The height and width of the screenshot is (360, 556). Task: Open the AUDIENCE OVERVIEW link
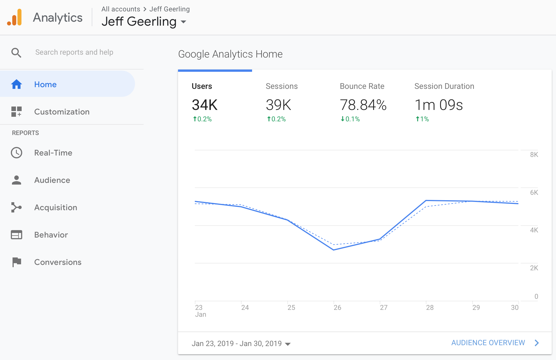tap(488, 343)
